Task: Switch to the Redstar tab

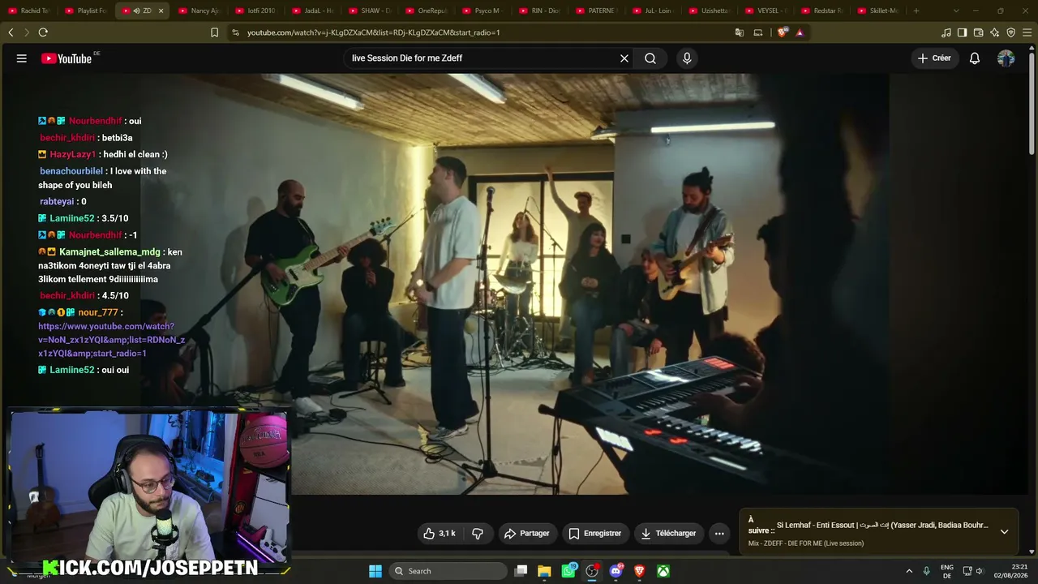Action: pos(824,11)
